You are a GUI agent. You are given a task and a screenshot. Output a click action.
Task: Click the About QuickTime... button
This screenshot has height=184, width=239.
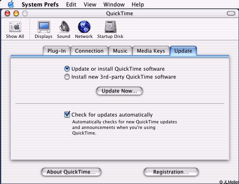click(71, 172)
